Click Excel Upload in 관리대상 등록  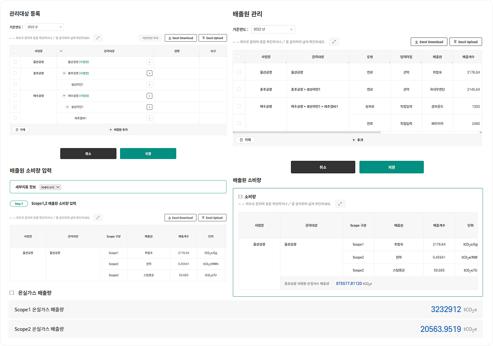(212, 38)
